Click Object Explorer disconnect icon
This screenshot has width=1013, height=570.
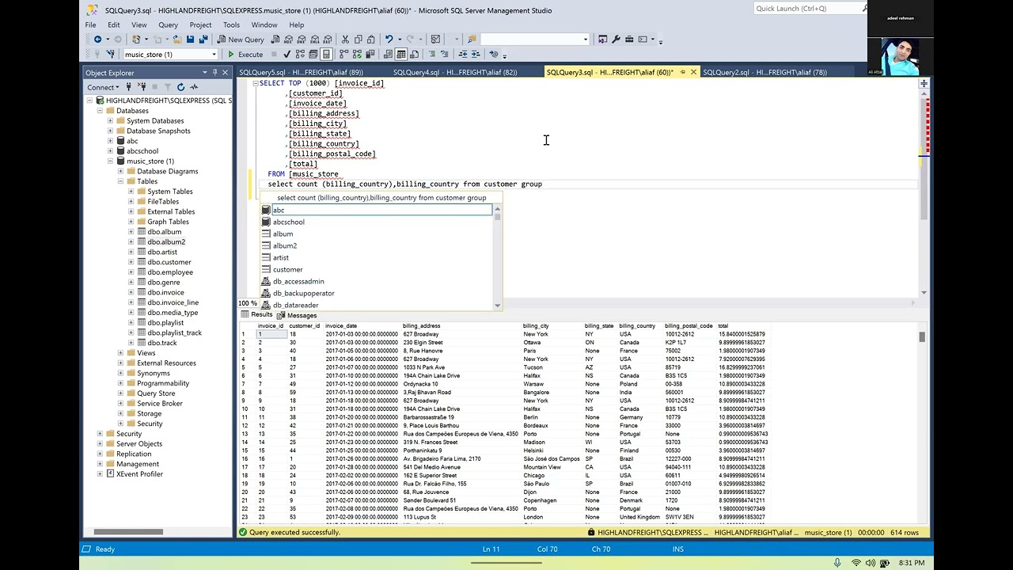142,87
